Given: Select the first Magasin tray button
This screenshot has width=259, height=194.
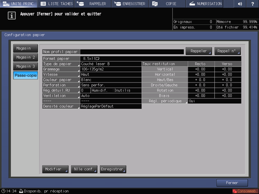Looking at the screenshot, I should tap(26, 48).
